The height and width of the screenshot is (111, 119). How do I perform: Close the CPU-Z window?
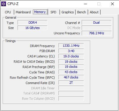[112, 4]
